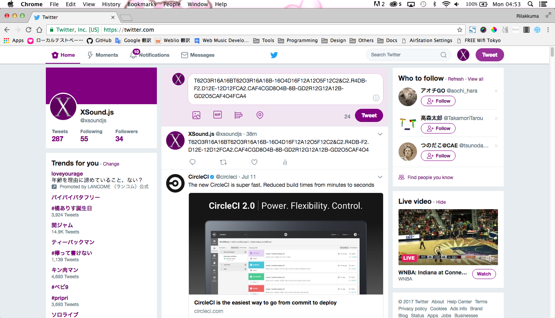Screen dimensions: 555x318
Task: Unmute the WNBA live video
Action: 490,258
